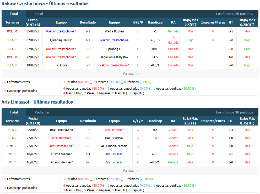
Task: Click Impares/Pares header in Aris table
Action: click(x=213, y=121)
